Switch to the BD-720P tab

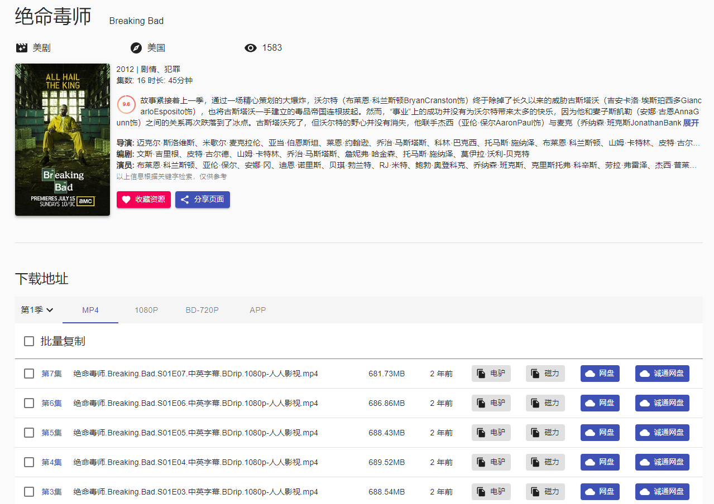point(202,310)
